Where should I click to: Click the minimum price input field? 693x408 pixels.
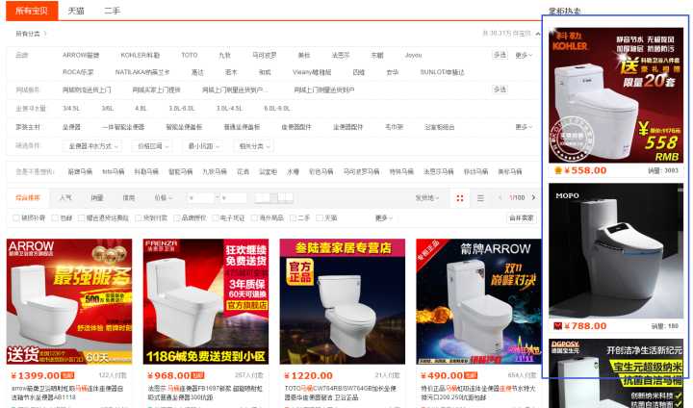click(x=199, y=197)
